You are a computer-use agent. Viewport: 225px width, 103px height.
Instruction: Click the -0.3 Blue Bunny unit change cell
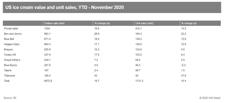click(183, 65)
